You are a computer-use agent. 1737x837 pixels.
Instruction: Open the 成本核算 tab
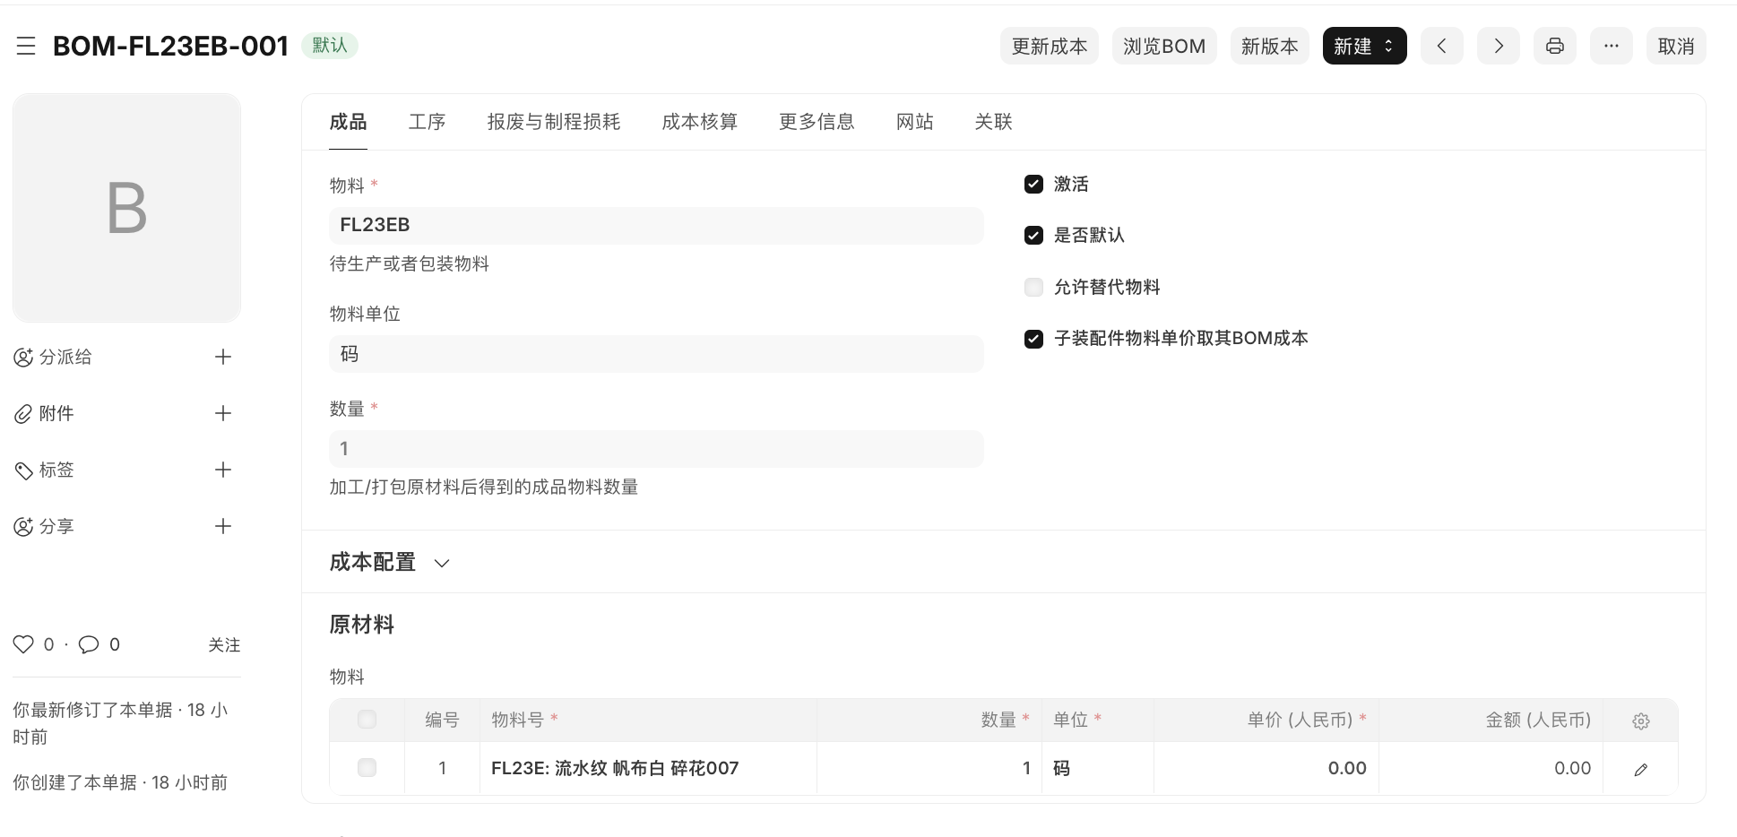point(699,122)
